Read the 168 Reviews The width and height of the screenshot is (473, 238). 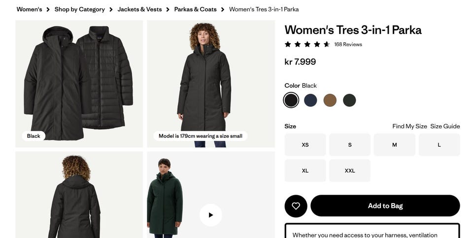(x=348, y=44)
